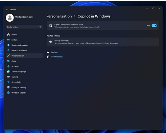This screenshot has height=133, width=166.
Task: Click the Copilot in Windows heading
Action: click(94, 16)
